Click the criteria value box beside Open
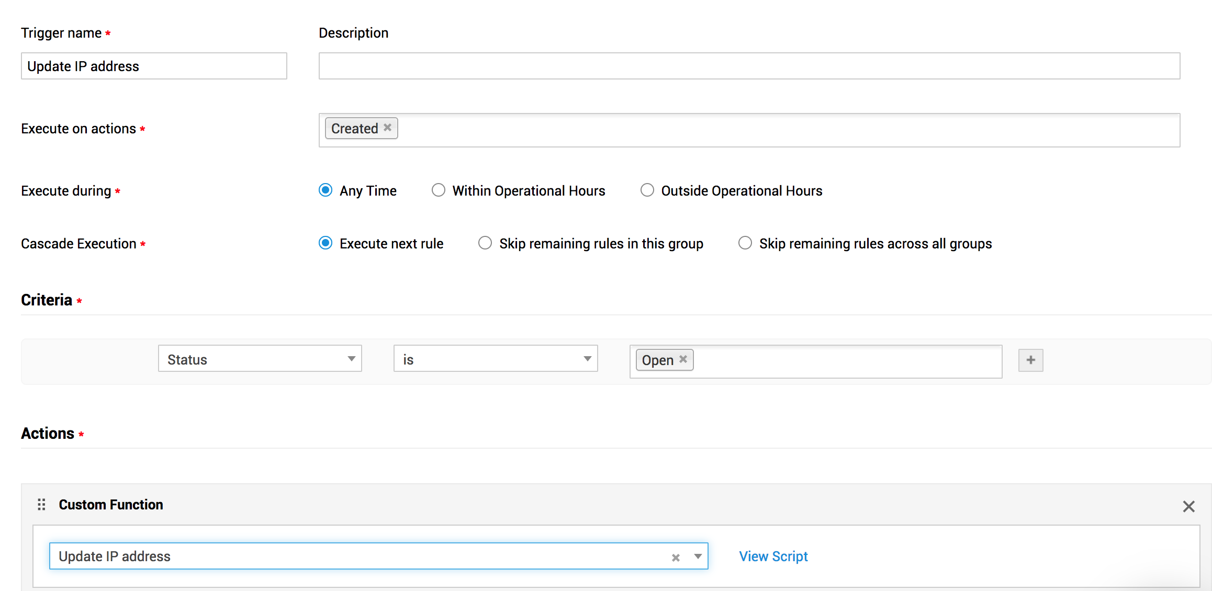The height and width of the screenshot is (591, 1212). click(x=848, y=361)
